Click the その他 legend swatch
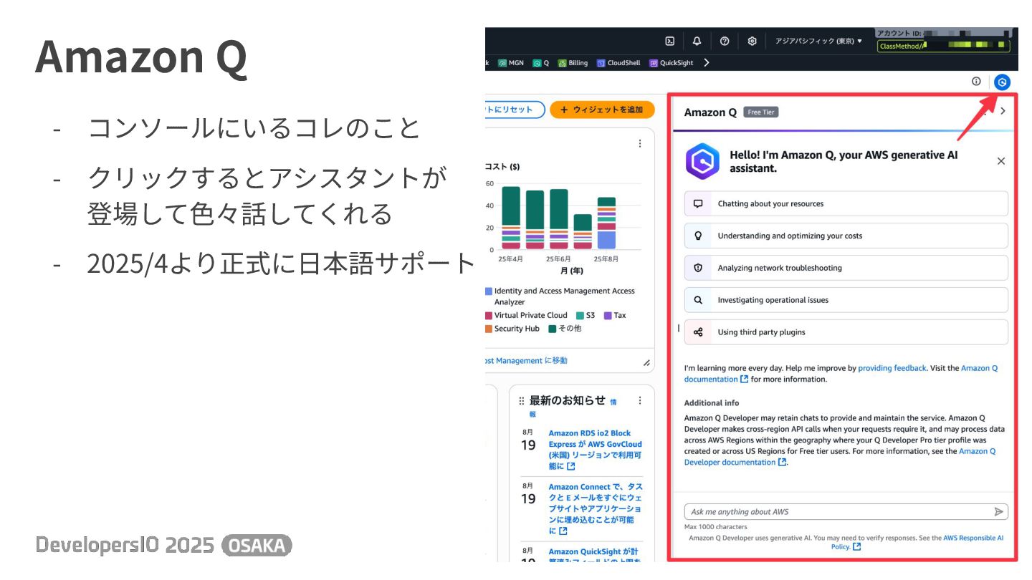The width and height of the screenshot is (1032, 580). (553, 329)
